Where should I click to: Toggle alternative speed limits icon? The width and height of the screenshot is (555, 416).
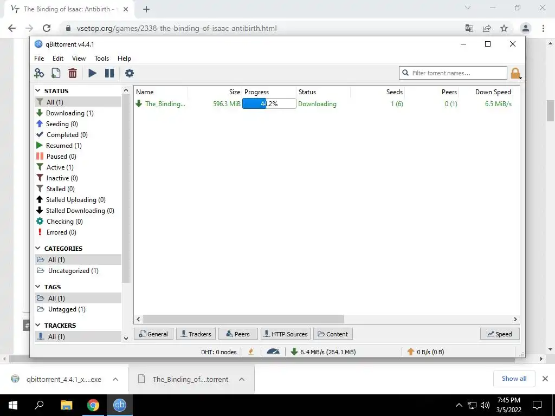point(273,352)
